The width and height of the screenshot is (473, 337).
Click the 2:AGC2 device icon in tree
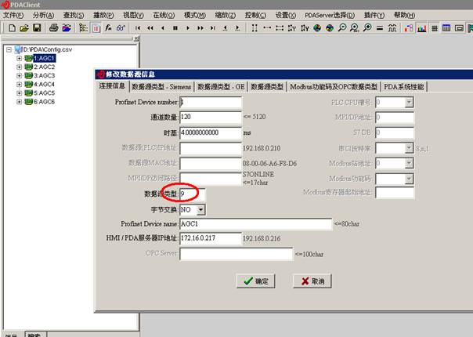point(28,67)
